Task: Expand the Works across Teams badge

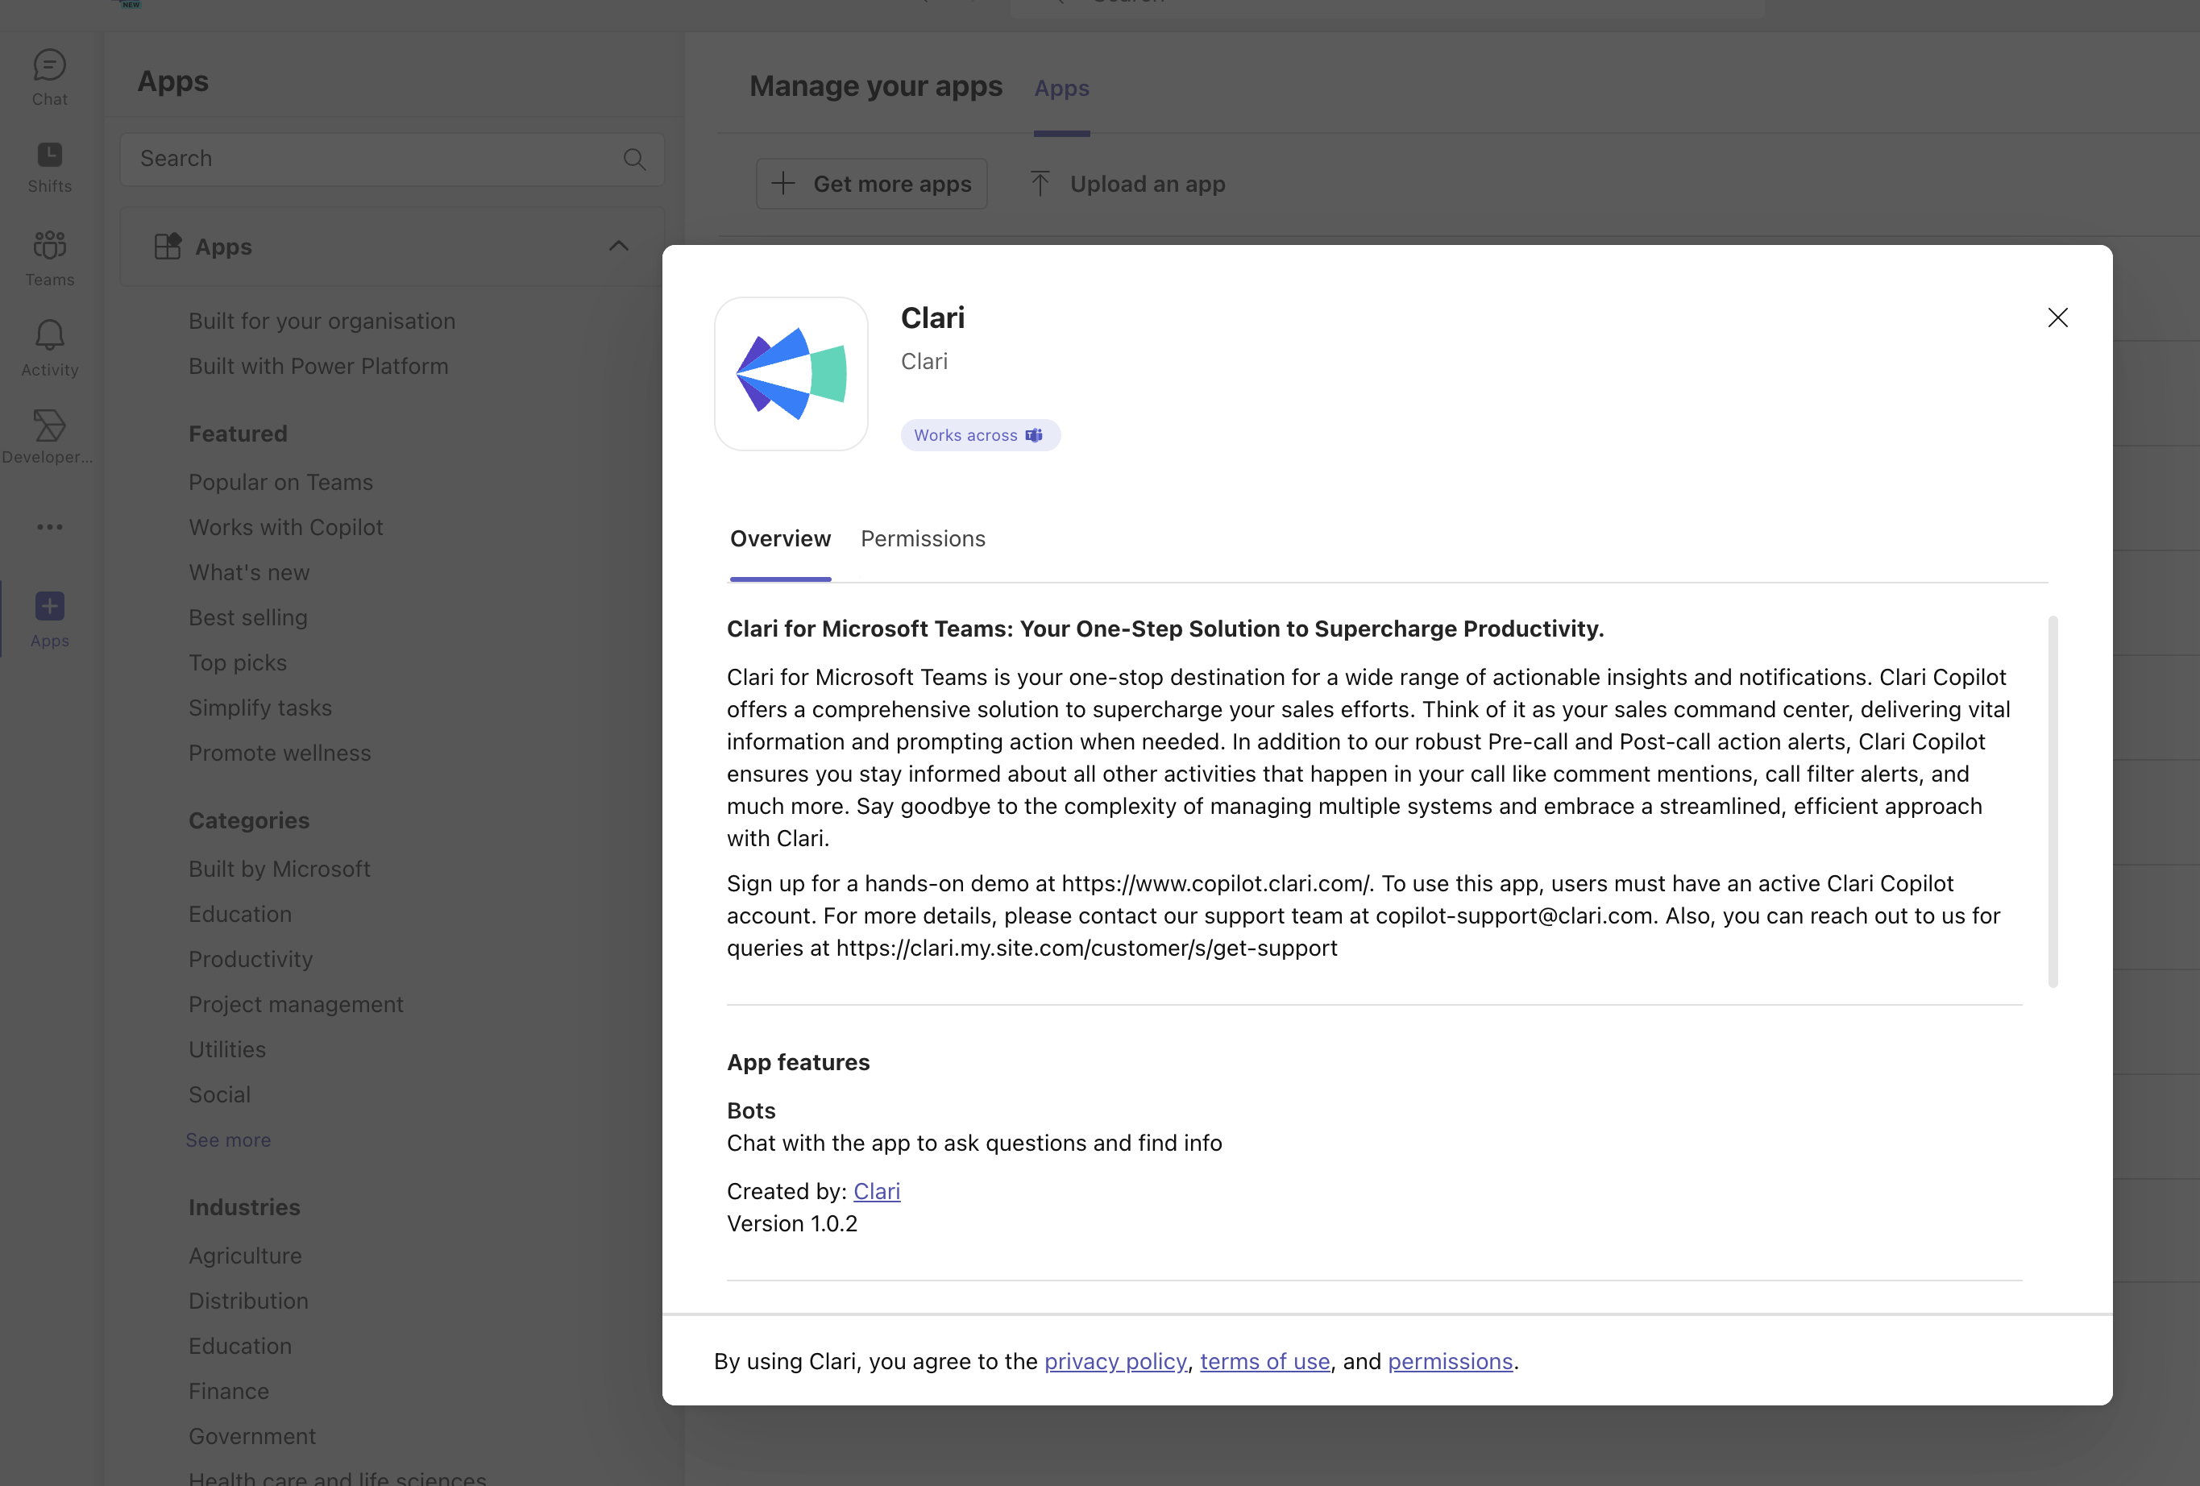Action: tap(980, 435)
